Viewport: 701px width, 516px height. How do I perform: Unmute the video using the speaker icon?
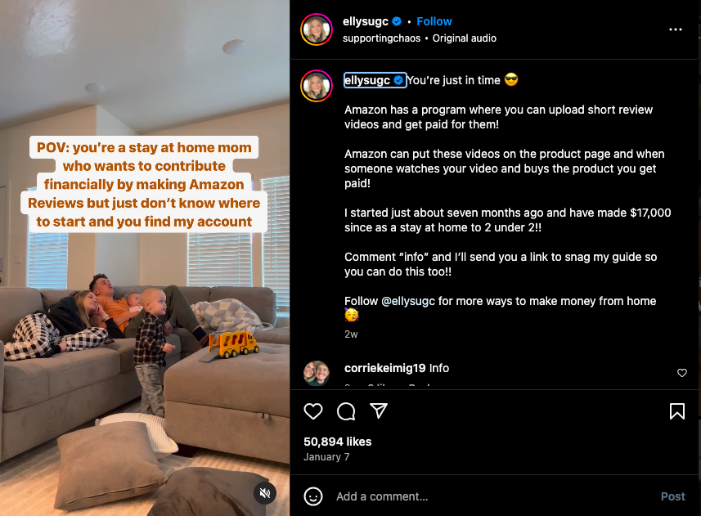click(265, 493)
